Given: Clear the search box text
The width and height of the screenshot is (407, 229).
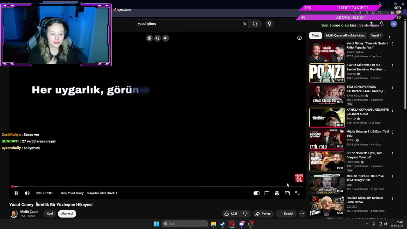Looking at the screenshot, I should [245, 24].
